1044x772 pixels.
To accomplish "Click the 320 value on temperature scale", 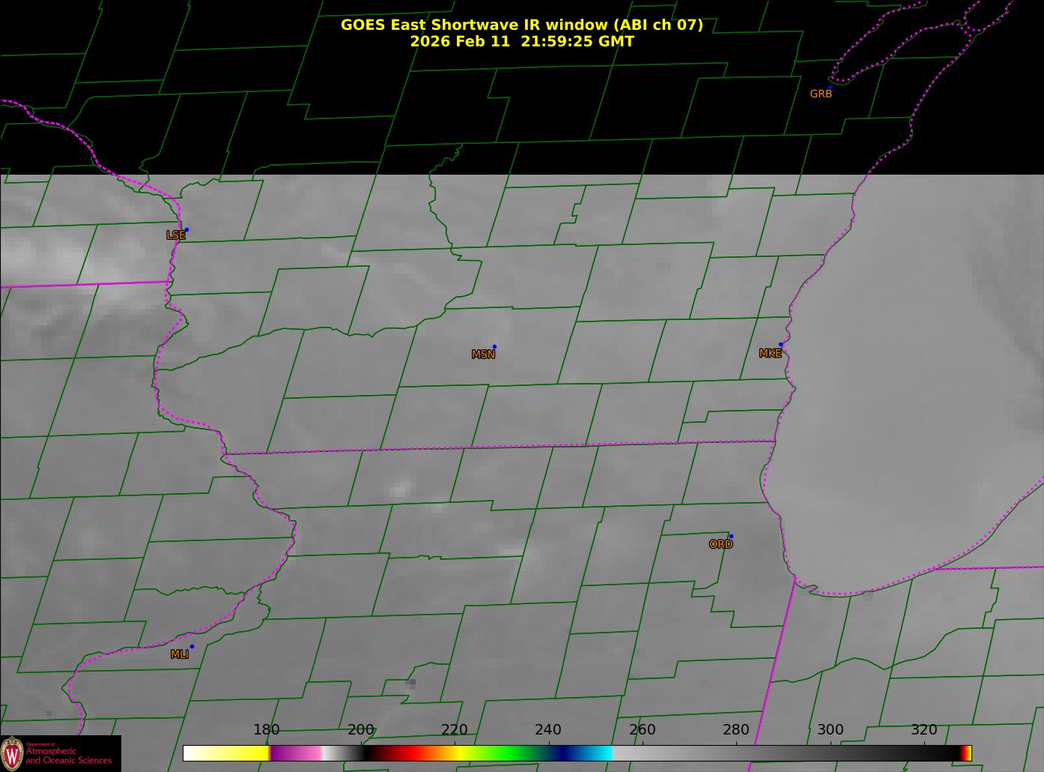I will click(924, 730).
